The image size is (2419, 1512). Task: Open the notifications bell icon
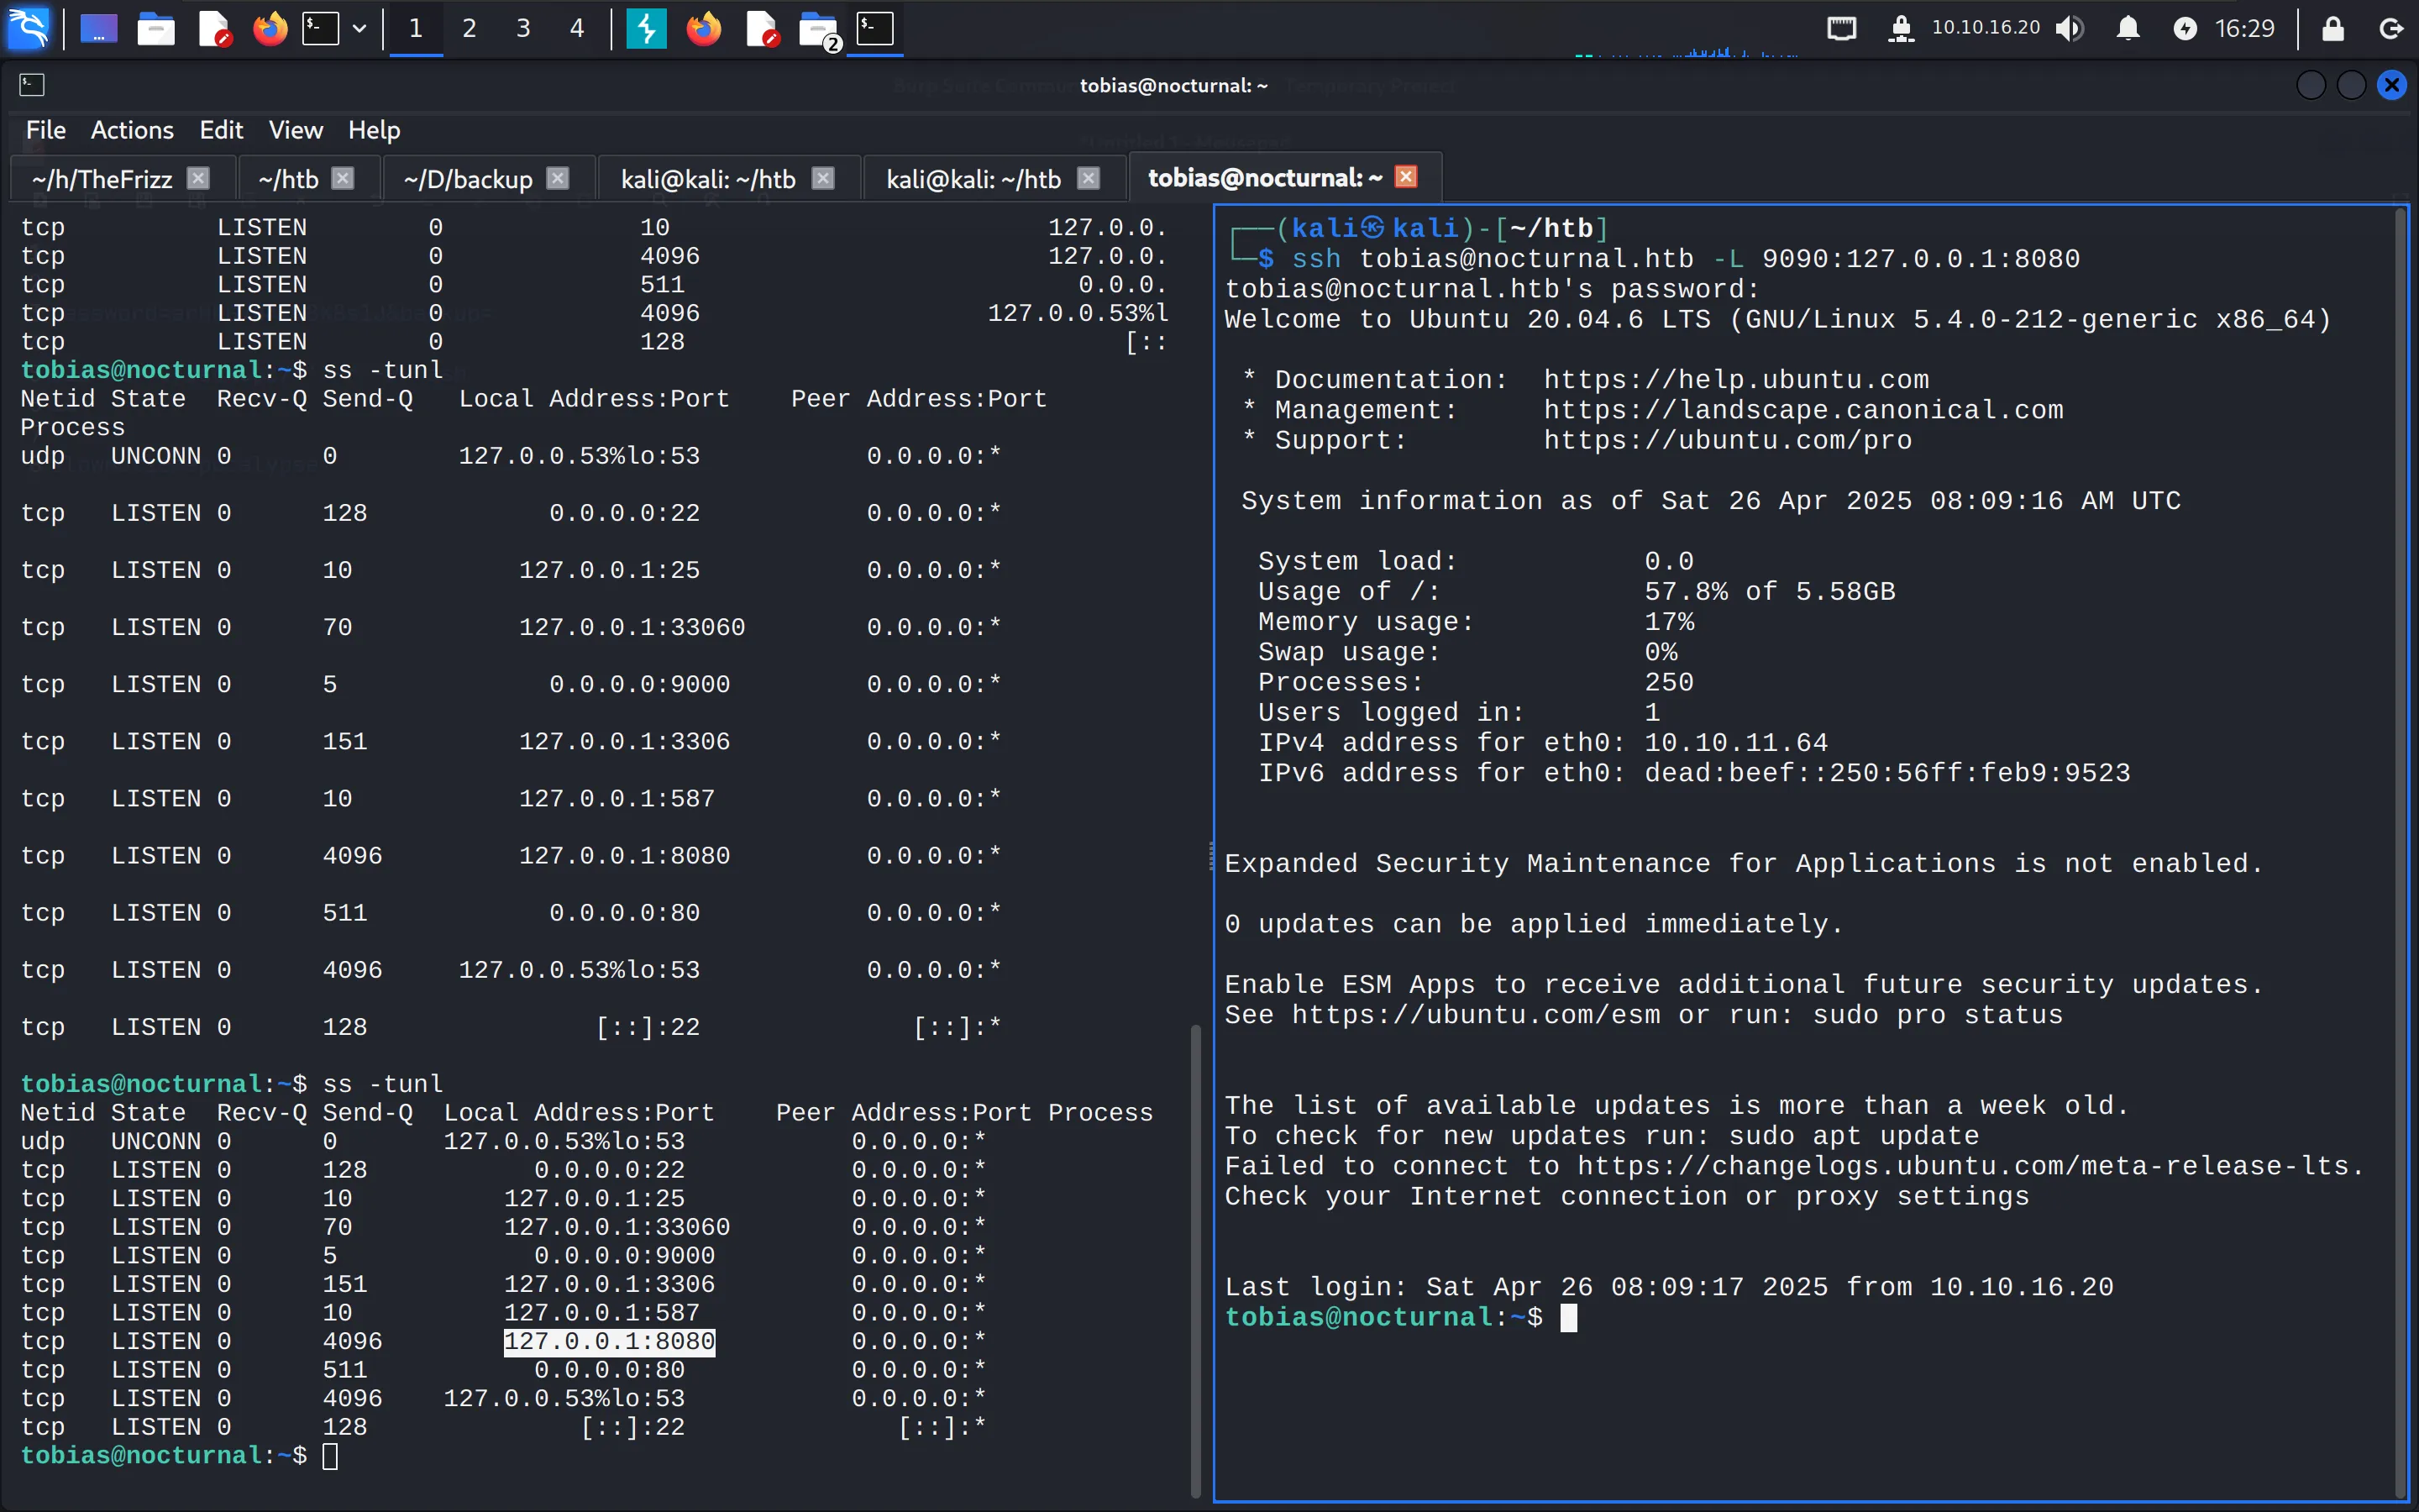[x=2128, y=28]
